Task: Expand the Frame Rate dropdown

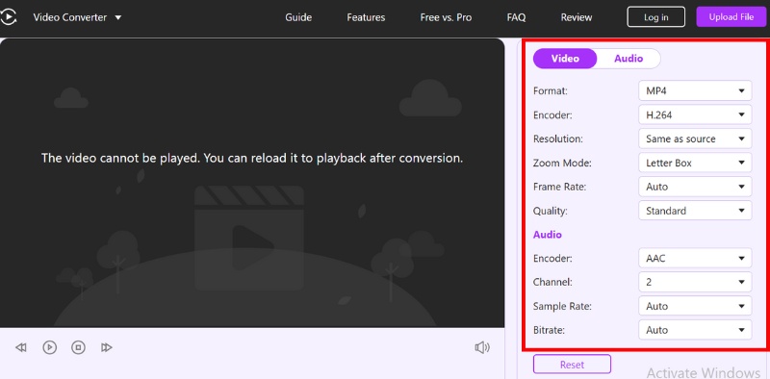Action: [x=695, y=187]
